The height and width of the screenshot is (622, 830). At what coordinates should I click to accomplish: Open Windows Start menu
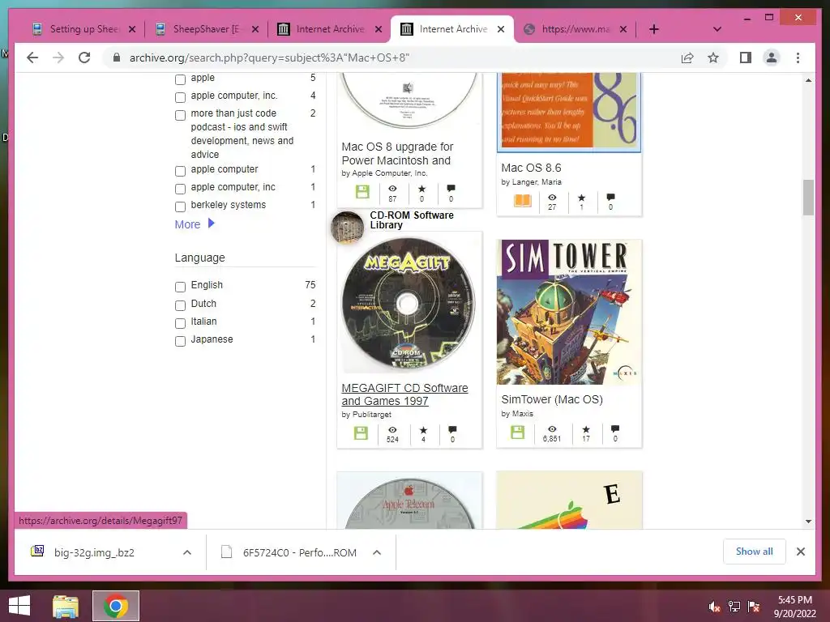pos(19,606)
